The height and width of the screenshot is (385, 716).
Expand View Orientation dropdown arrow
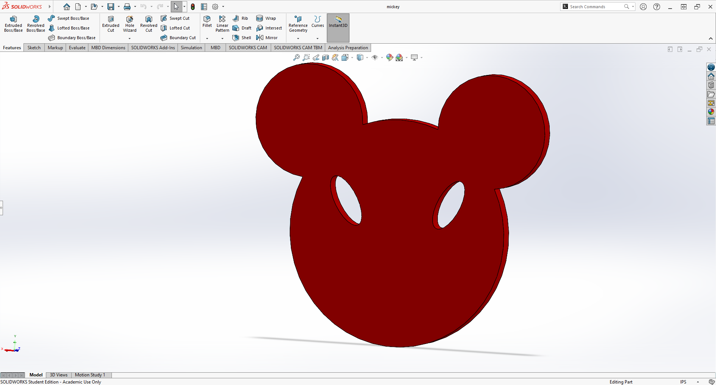[x=352, y=57]
